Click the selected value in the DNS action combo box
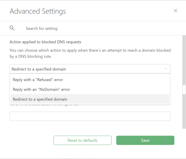Image resolution: width=186 pixels, height=159 pixels. click(39, 69)
